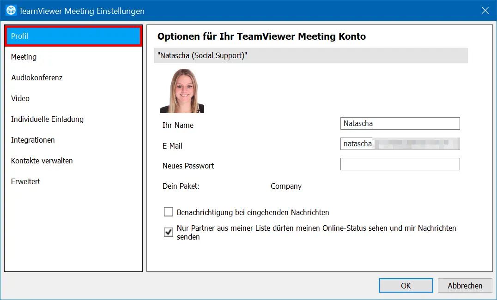The width and height of the screenshot is (497, 300).
Task: Click the heading Optionen für Ihr TeamViewer Meeting Konto
Action: pos(261,36)
